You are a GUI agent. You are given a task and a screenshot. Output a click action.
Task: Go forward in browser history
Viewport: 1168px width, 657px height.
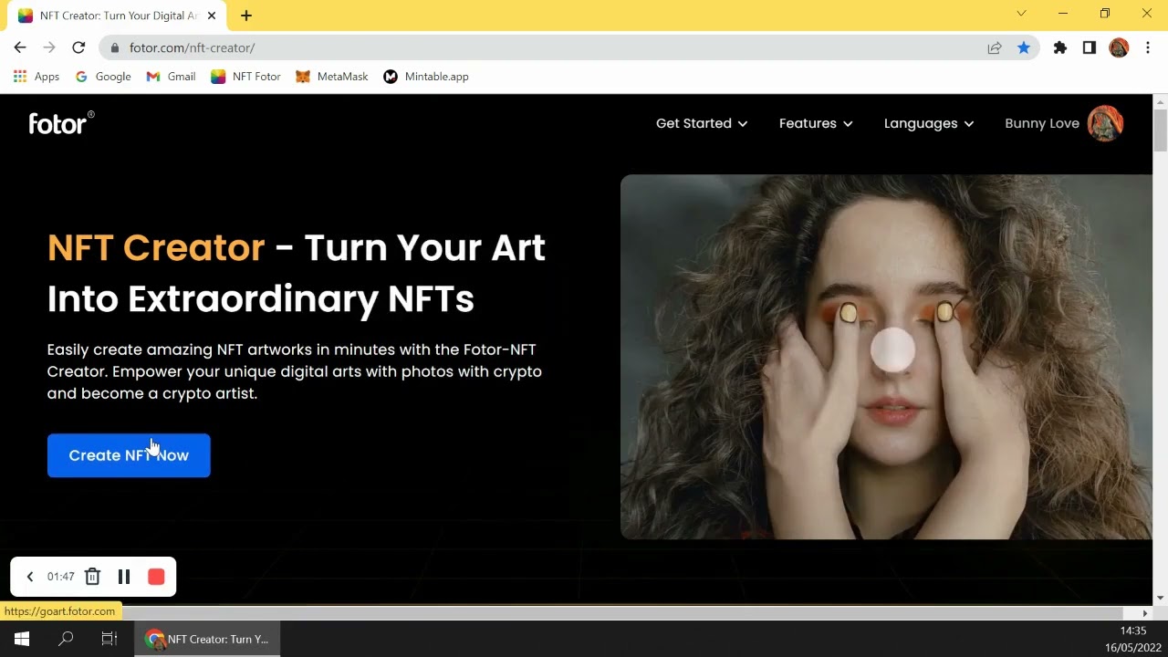[x=49, y=47]
